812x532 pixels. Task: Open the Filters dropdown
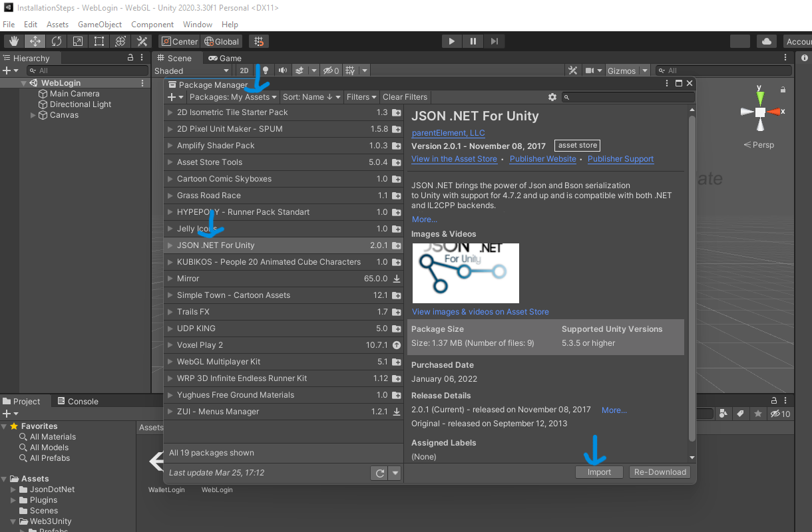361,97
